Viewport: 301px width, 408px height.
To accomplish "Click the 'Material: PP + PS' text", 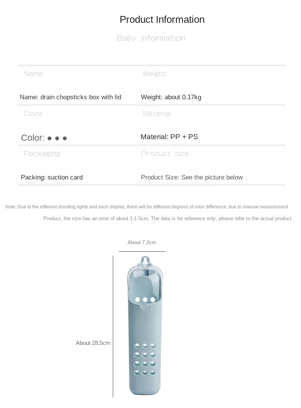I will 169,137.
